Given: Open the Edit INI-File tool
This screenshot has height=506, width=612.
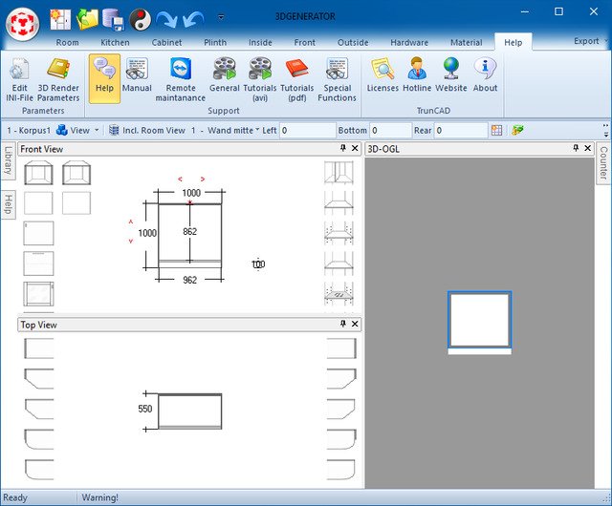Looking at the screenshot, I should click(x=19, y=77).
